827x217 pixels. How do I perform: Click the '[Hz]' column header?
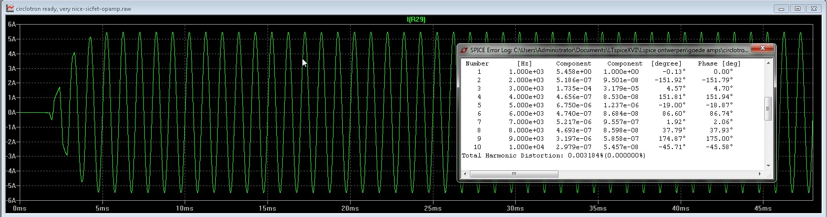pyautogui.click(x=524, y=63)
